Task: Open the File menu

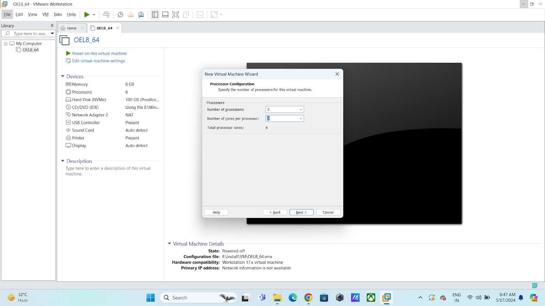Action: [x=7, y=14]
